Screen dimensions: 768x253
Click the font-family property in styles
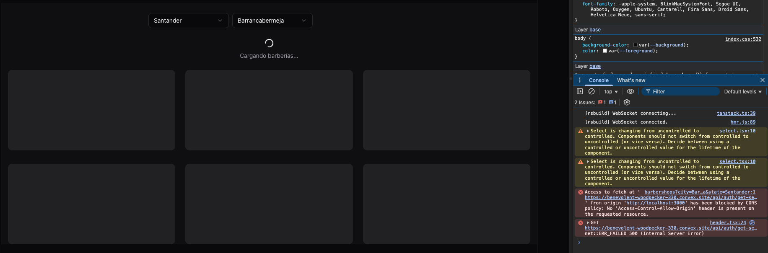(598, 4)
